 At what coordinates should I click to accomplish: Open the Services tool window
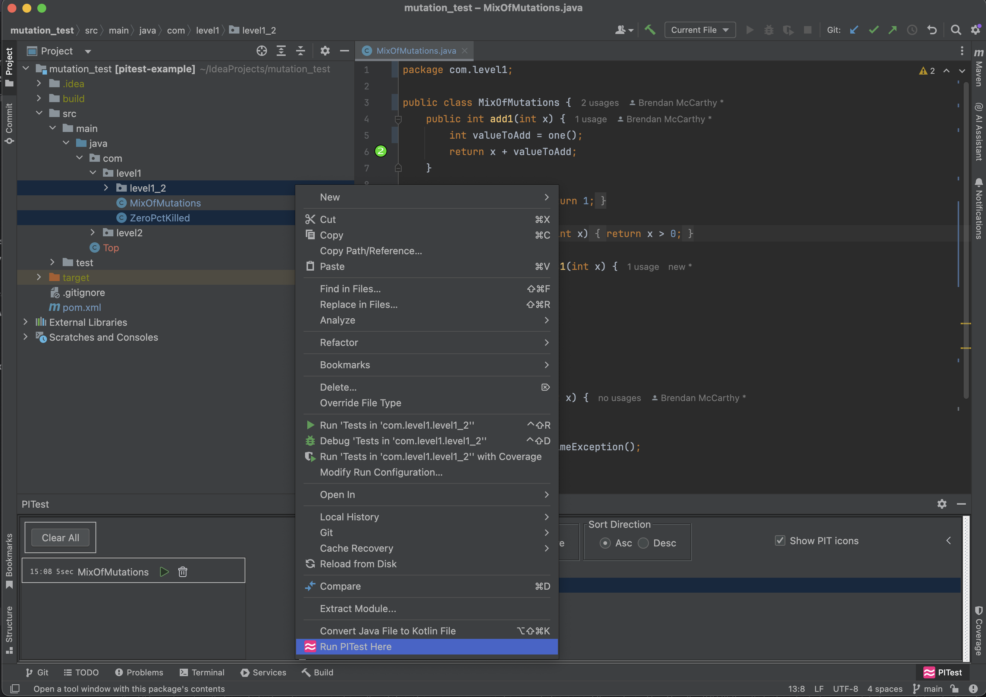pos(263,672)
